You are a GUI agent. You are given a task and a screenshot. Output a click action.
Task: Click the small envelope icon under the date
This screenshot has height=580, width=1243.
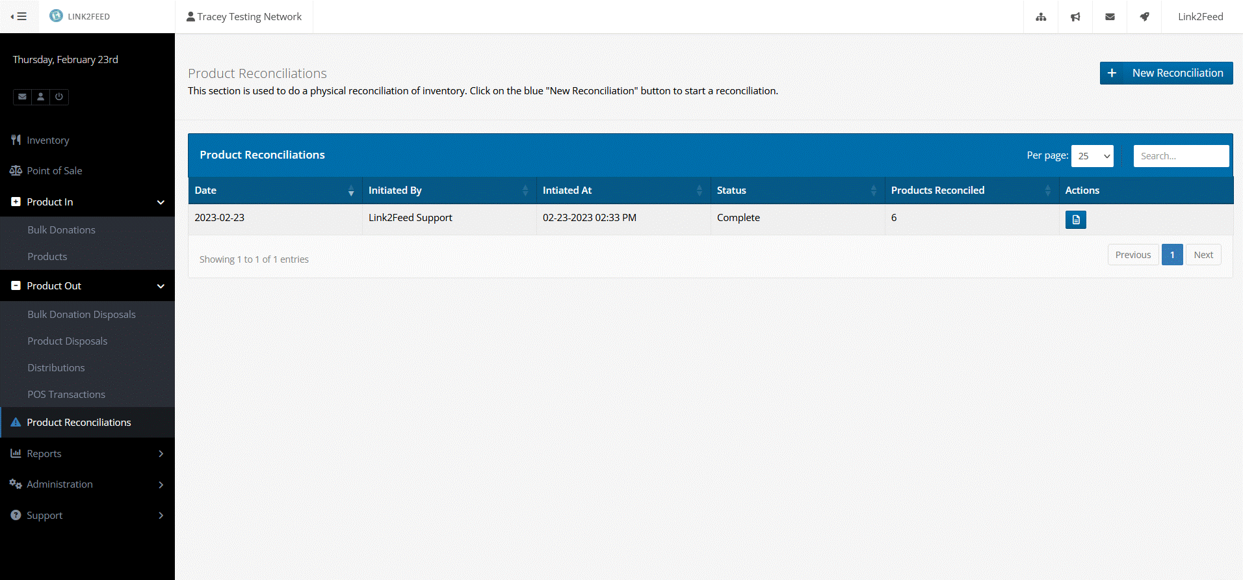pyautogui.click(x=22, y=97)
